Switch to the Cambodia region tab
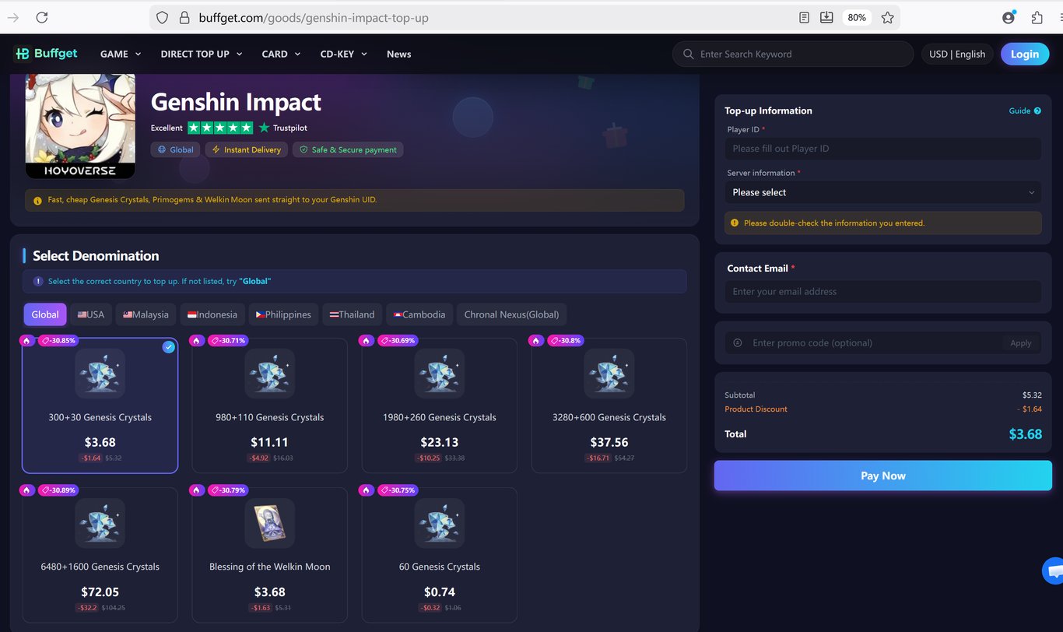The height and width of the screenshot is (632, 1063). pos(419,314)
